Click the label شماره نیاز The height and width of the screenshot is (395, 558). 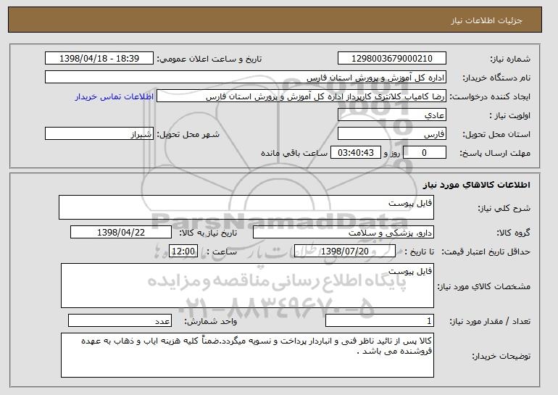point(510,59)
